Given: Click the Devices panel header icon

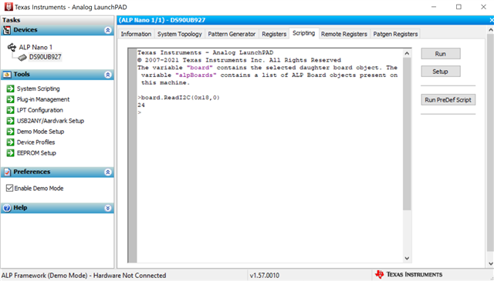Looking at the screenshot, I should [x=7, y=30].
